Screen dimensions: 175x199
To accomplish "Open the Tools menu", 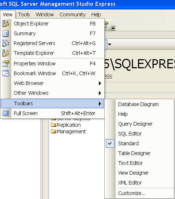I will tap(24, 15).
